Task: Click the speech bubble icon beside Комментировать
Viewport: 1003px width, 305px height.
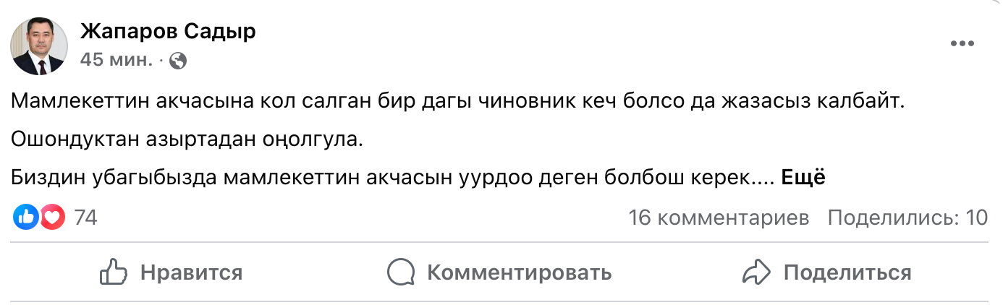Action: point(400,272)
